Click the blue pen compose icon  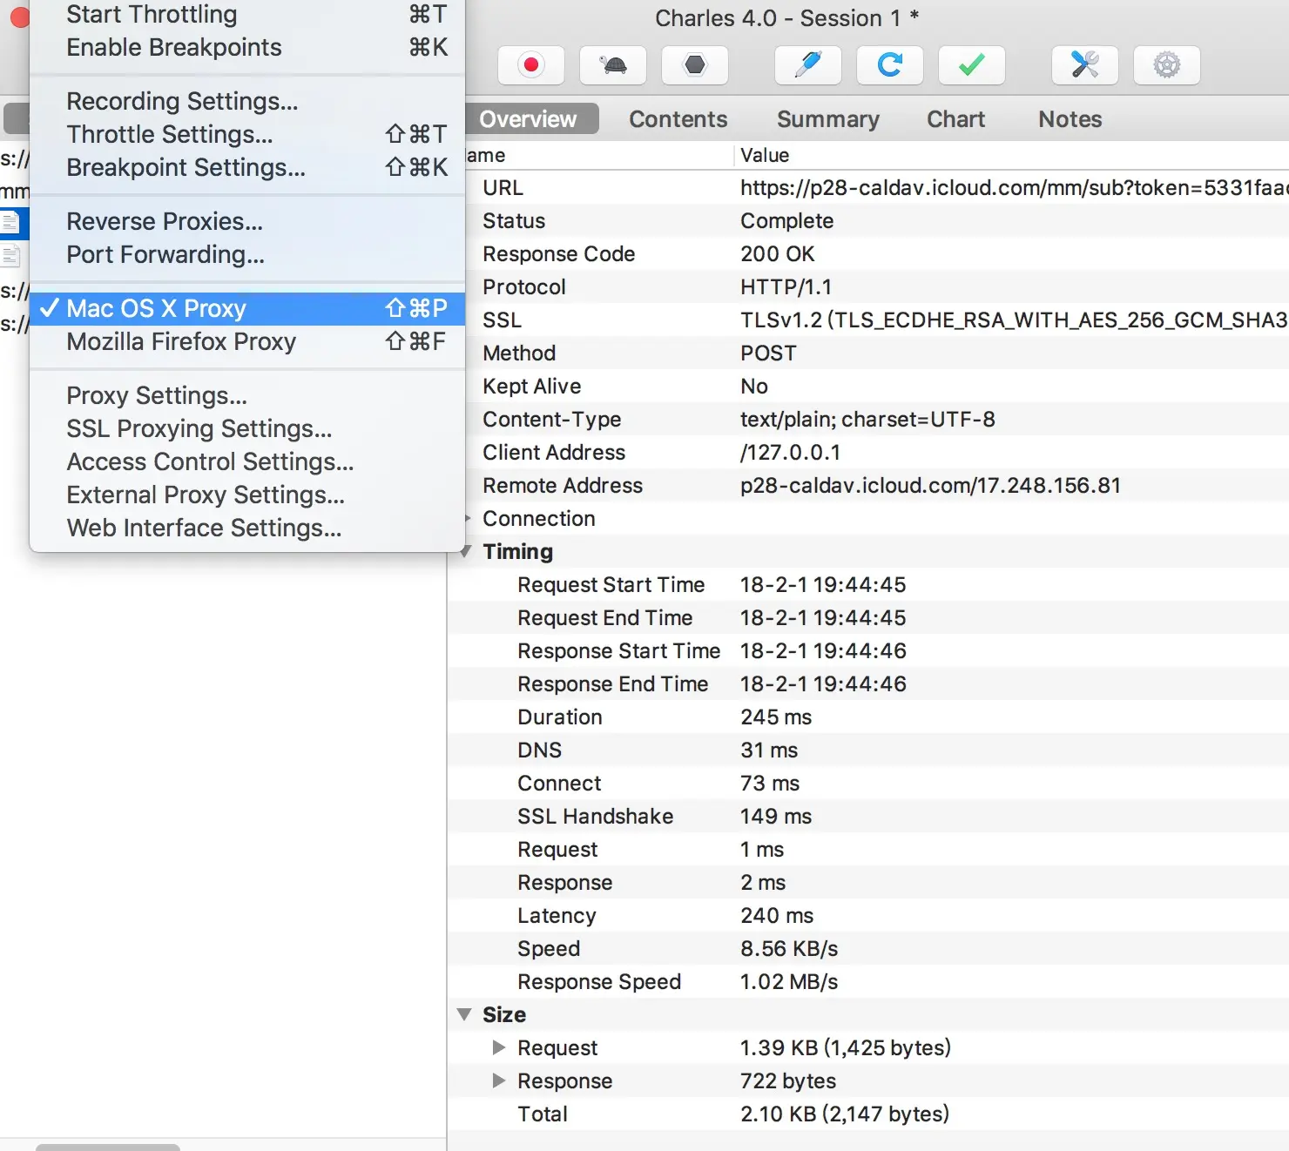pos(808,65)
